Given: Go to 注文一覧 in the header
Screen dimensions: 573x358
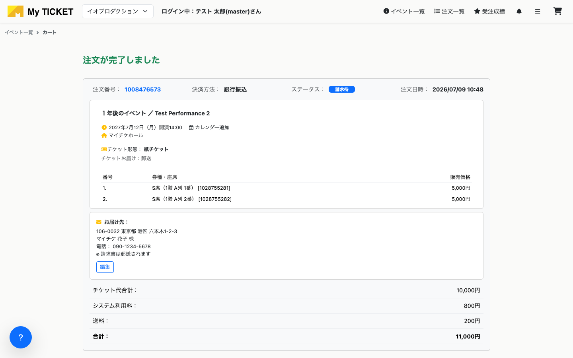Looking at the screenshot, I should 449,12.
